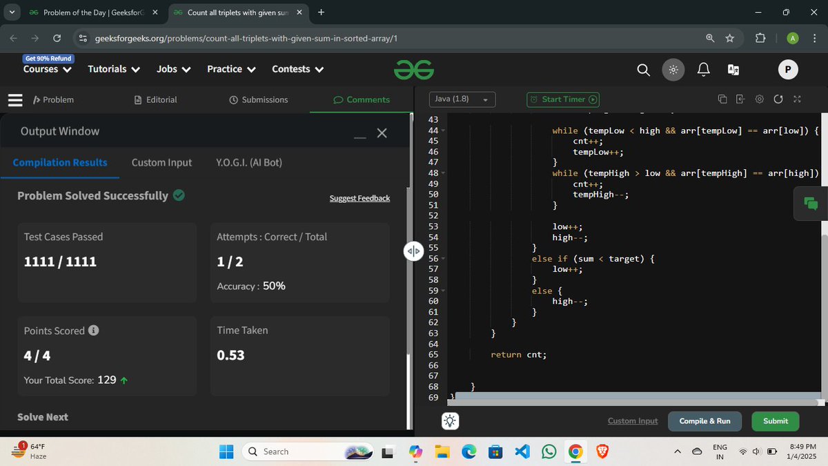828x466 pixels.
Task: Click the language translate icon
Action: [x=734, y=69]
